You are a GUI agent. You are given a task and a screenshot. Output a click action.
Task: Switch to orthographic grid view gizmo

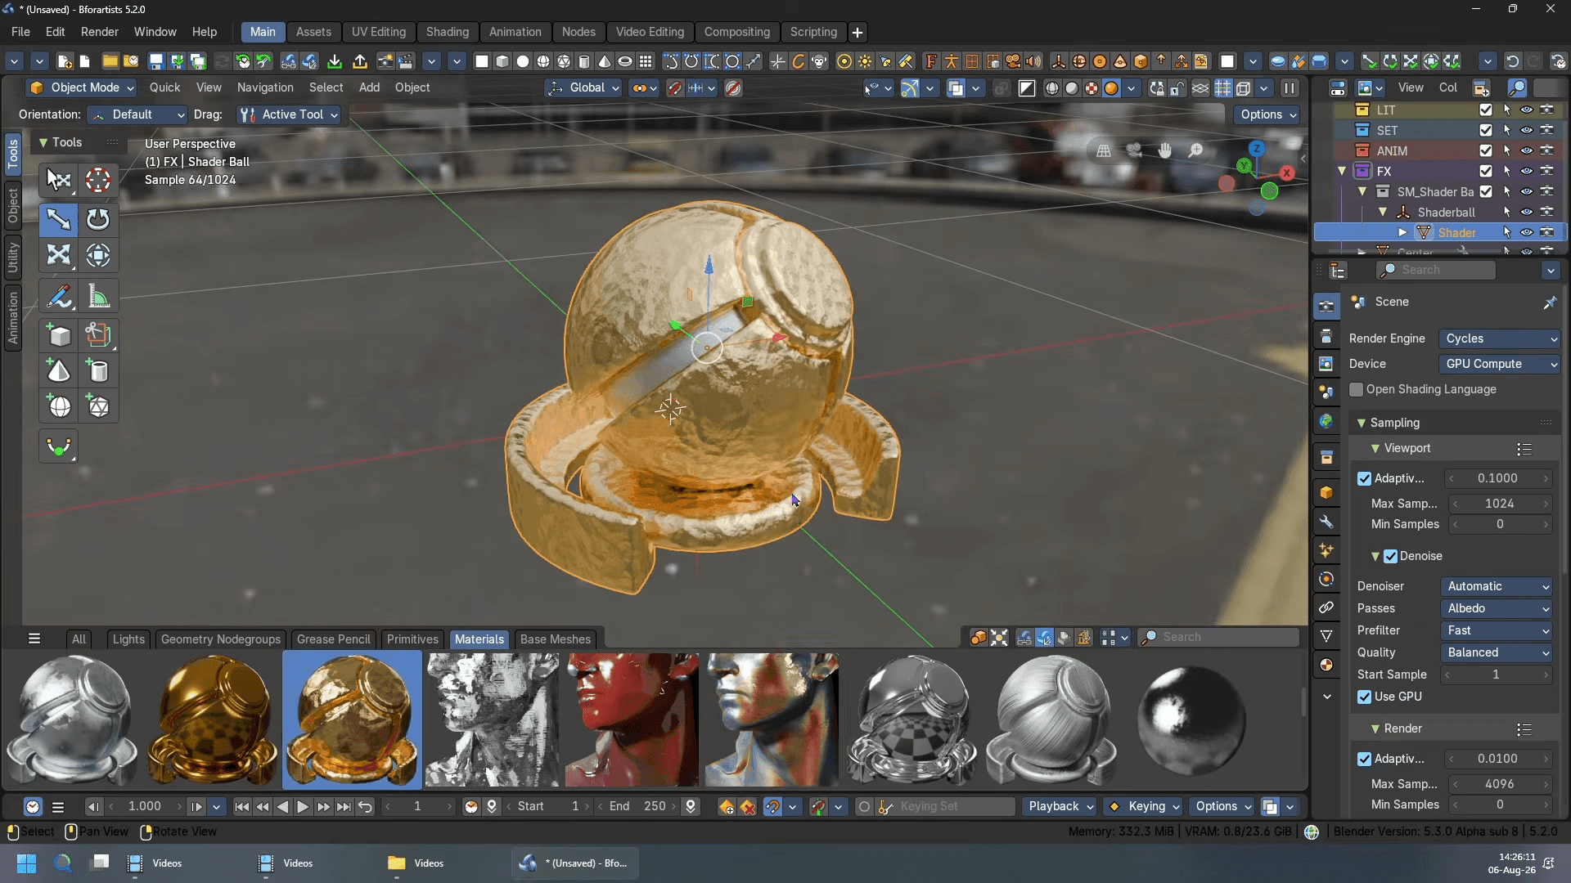coord(1104,150)
